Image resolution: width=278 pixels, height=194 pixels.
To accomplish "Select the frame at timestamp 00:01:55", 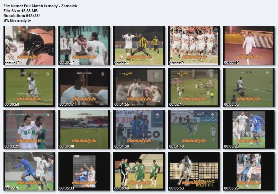I will pos(139,88).
